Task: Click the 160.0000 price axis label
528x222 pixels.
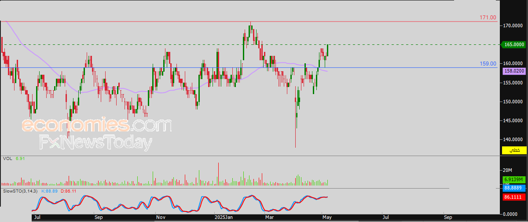Action: (513, 64)
